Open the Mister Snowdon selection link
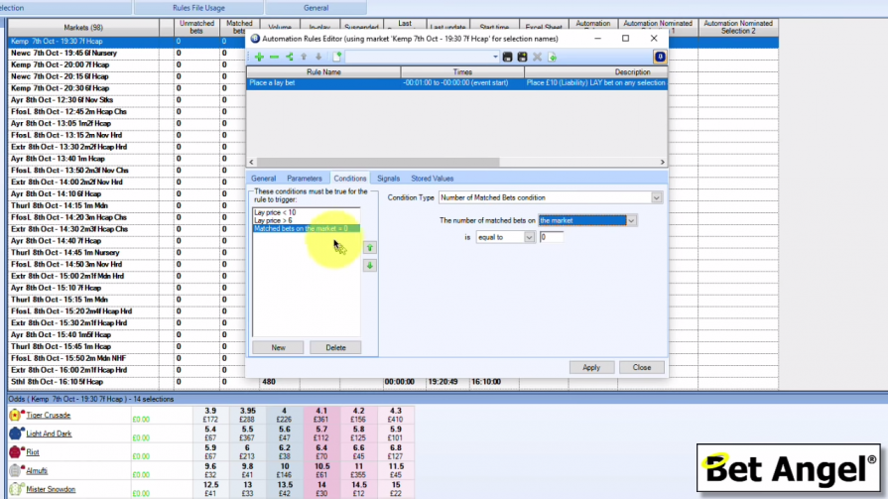 [51, 489]
